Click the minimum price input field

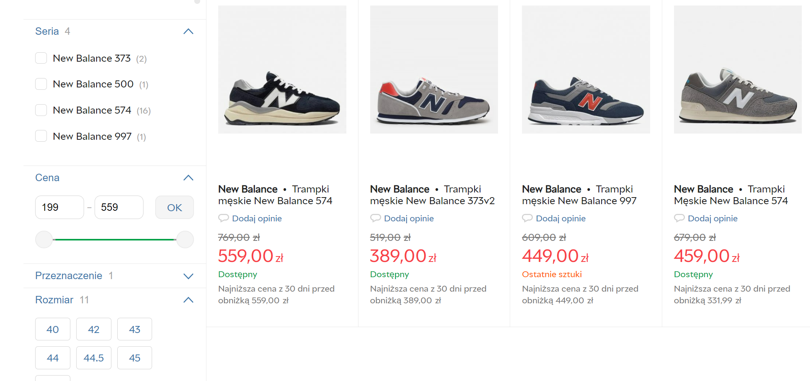(x=59, y=207)
